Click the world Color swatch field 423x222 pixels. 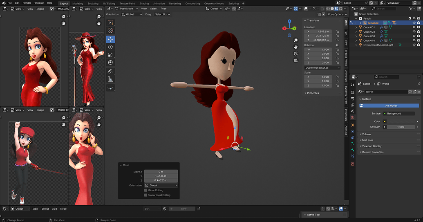(401, 121)
